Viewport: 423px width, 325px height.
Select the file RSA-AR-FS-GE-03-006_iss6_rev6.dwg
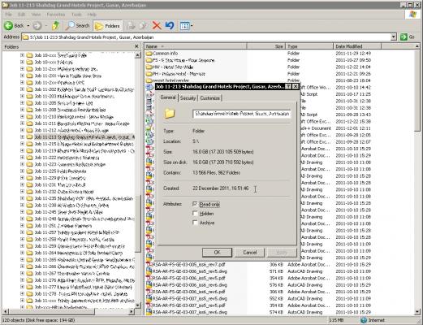189,285
